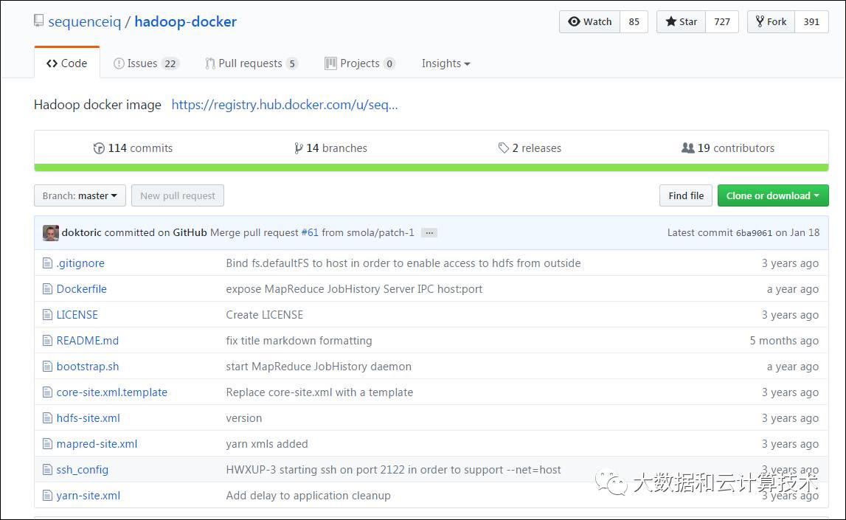Click the commits history clock icon
846x520 pixels.
coord(99,148)
